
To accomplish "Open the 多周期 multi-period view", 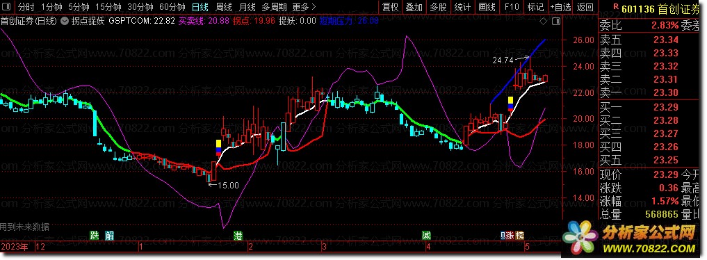I will coord(273,7).
